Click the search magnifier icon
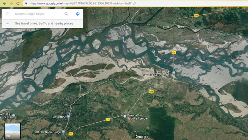The height and width of the screenshot is (140, 248). pos(67,14)
